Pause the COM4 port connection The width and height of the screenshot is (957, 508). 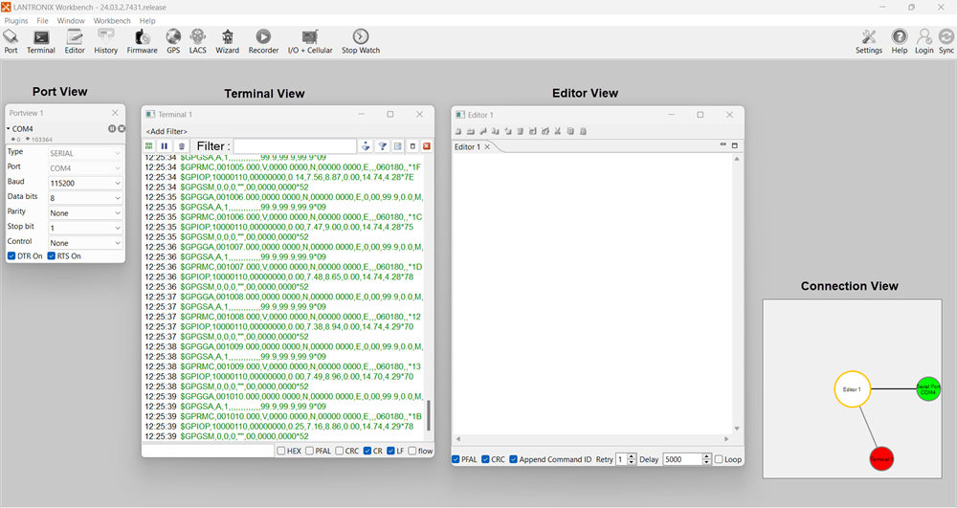(x=112, y=129)
